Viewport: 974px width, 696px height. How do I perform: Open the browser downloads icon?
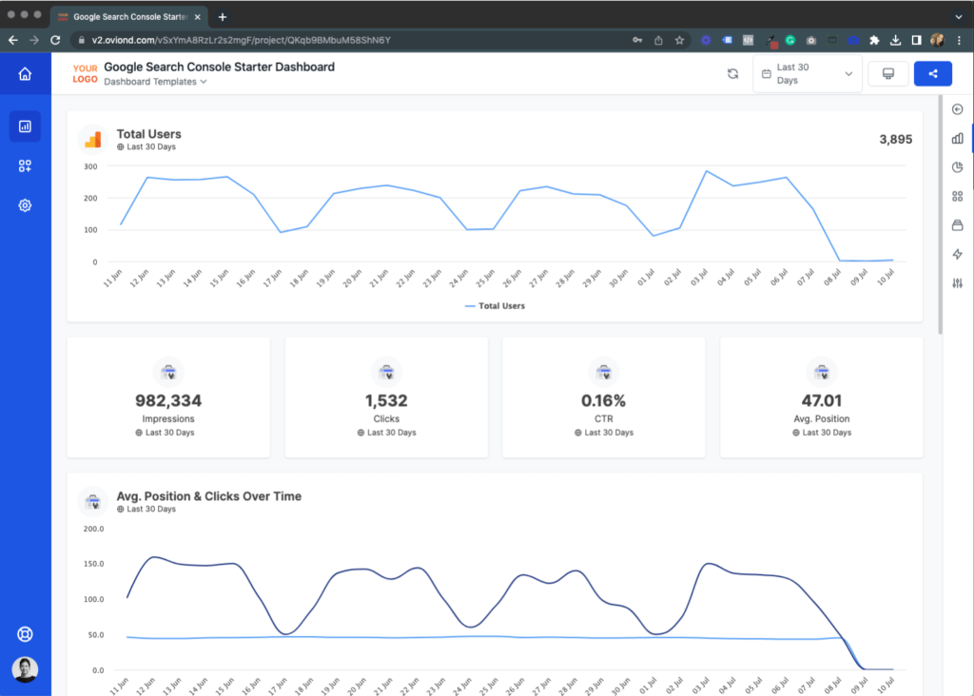click(x=895, y=40)
